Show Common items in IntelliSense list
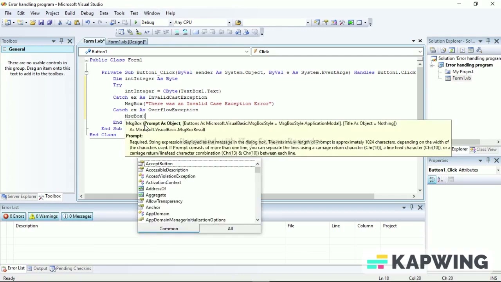501x282 pixels. 169,229
